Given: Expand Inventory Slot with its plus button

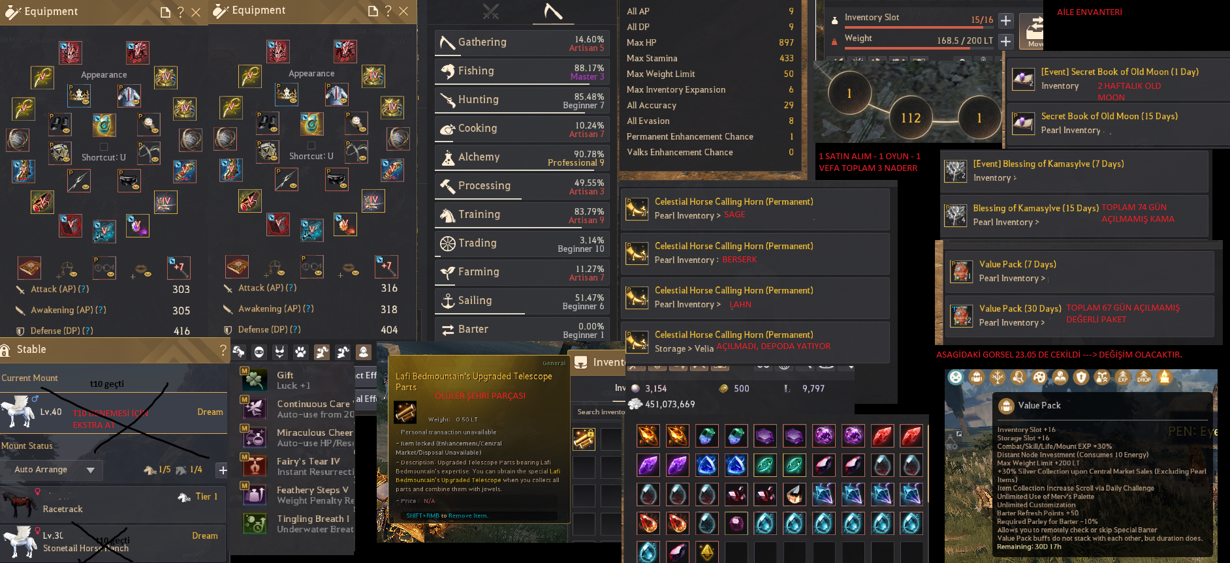Looking at the screenshot, I should click(1006, 21).
